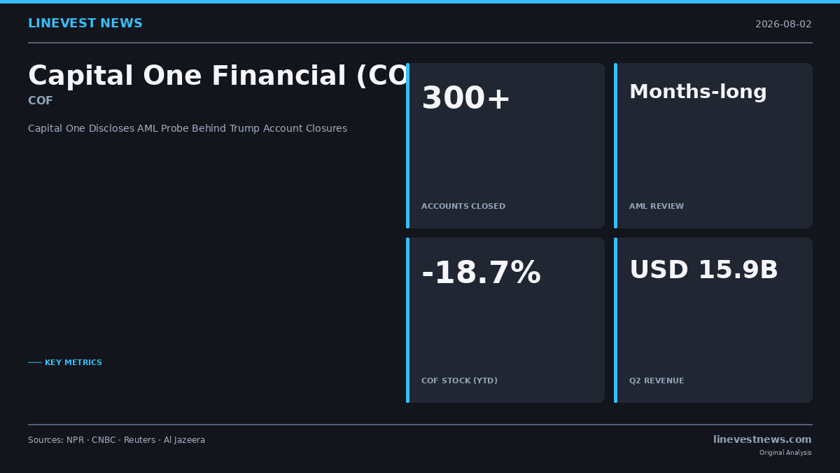The height and width of the screenshot is (473, 840).
Task: Open the Months-long AML review card
Action: click(x=713, y=146)
